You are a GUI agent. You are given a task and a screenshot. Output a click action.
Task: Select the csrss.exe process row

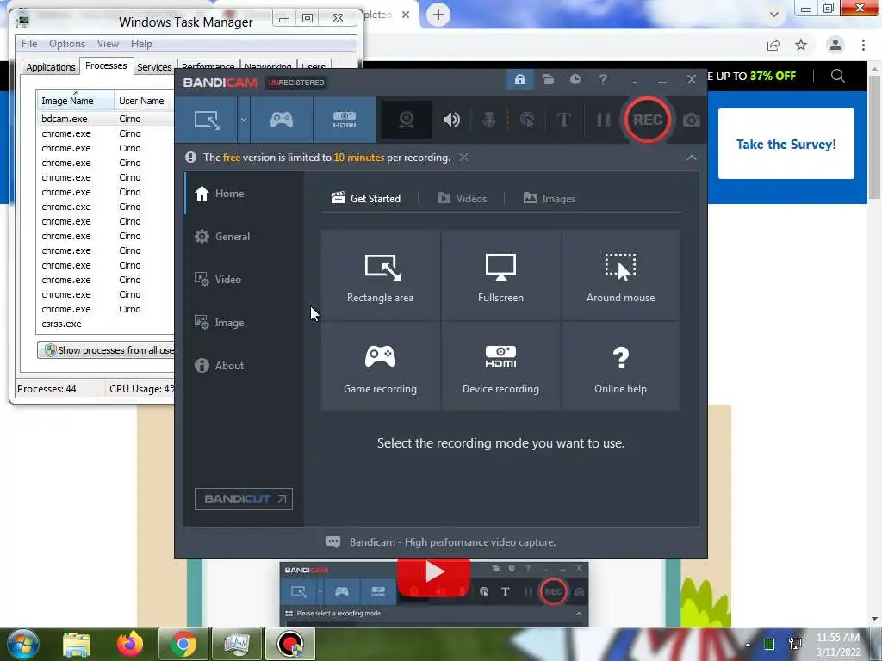coord(105,324)
